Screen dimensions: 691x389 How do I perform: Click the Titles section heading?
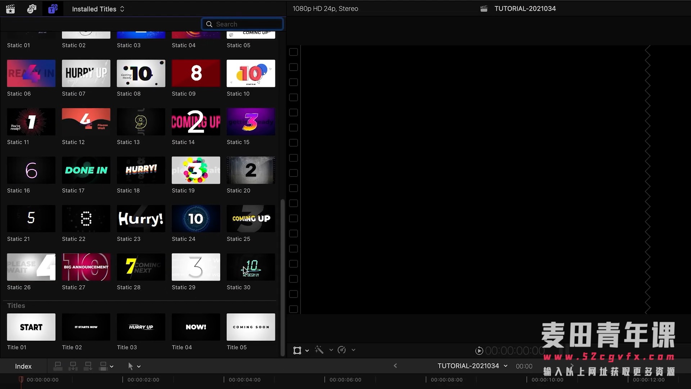click(16, 305)
